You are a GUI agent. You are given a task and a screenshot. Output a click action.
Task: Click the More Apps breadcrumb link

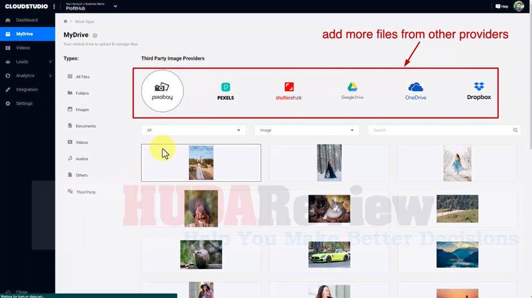coord(84,21)
